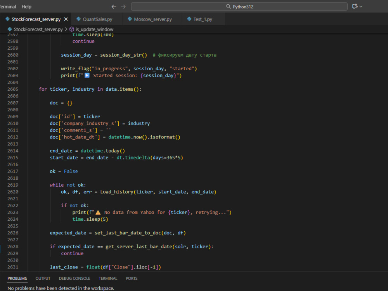This screenshot has height=291, width=388.
Task: Open the PORTS panel tab
Action: (132, 278)
